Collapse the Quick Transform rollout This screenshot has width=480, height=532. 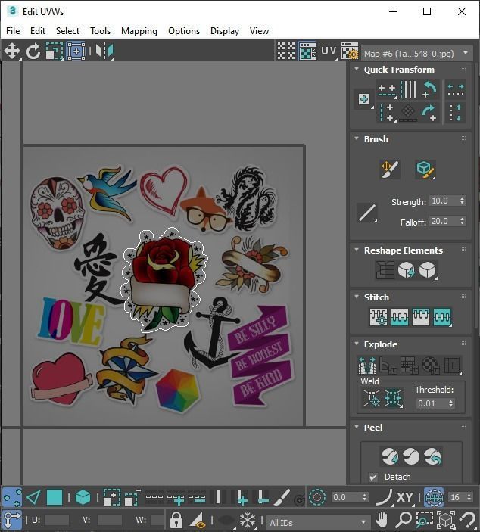point(357,69)
